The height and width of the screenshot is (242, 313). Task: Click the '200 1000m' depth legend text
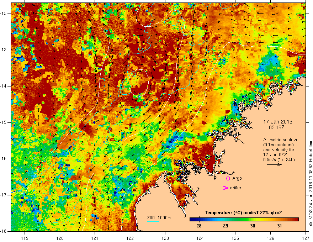click(159, 218)
